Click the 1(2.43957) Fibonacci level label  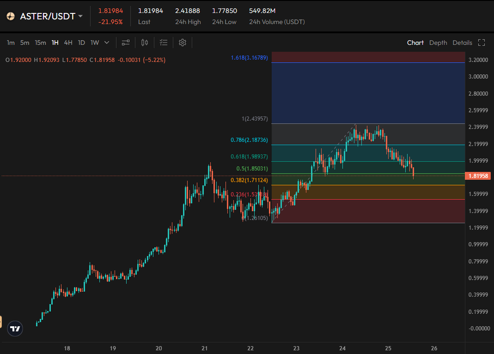click(255, 119)
